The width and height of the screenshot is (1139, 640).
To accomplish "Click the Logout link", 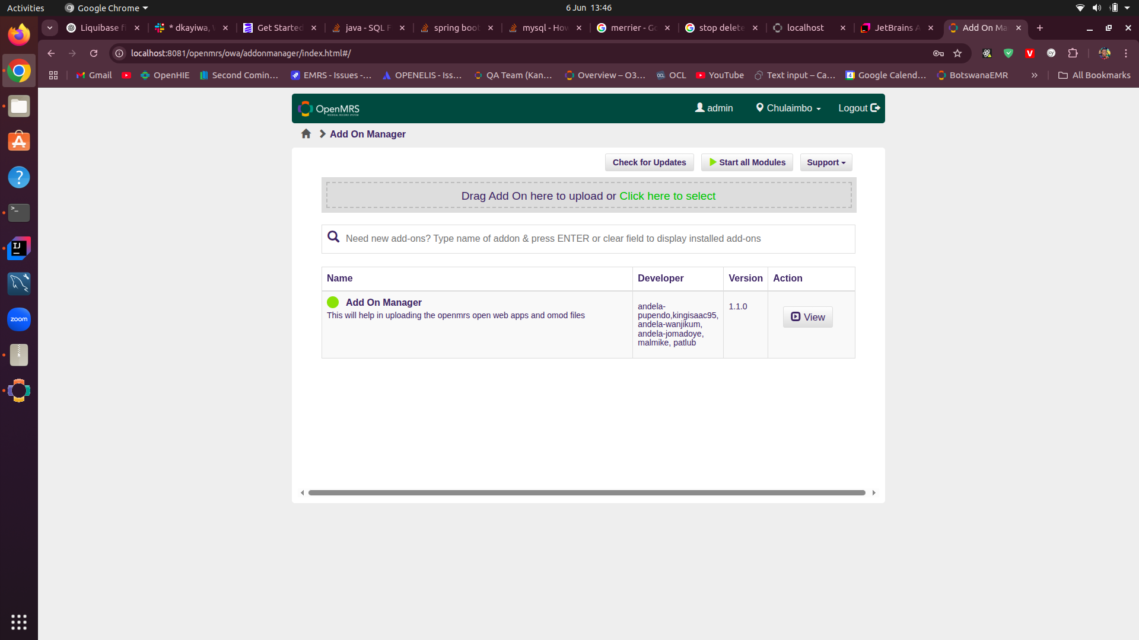I will pos(859,108).
